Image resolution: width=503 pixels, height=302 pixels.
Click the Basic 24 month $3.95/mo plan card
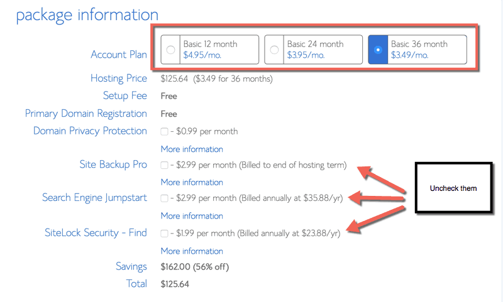tap(313, 50)
